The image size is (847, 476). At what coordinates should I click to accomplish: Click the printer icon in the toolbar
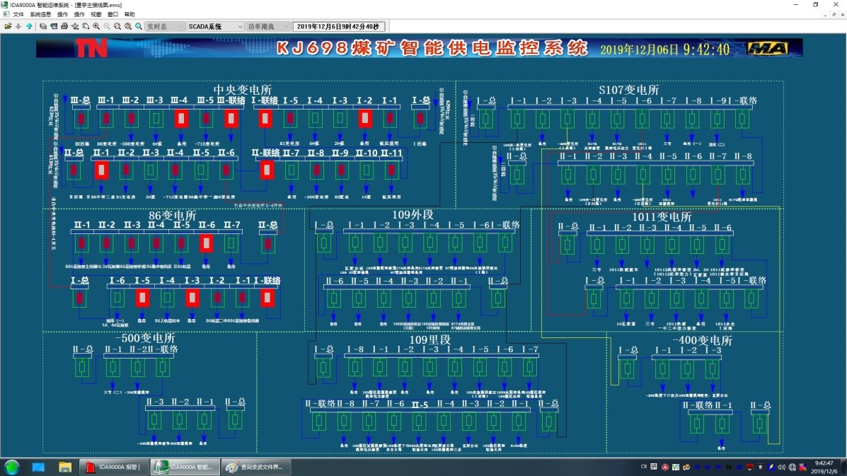tap(64, 26)
